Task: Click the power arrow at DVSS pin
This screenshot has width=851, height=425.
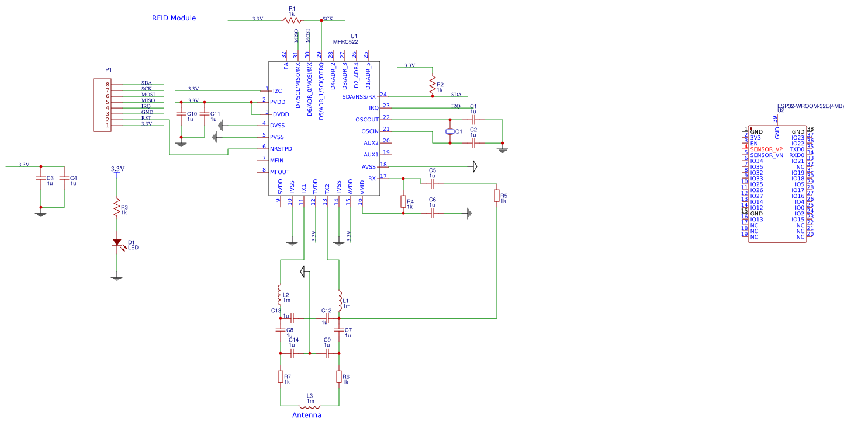Action: (220, 124)
